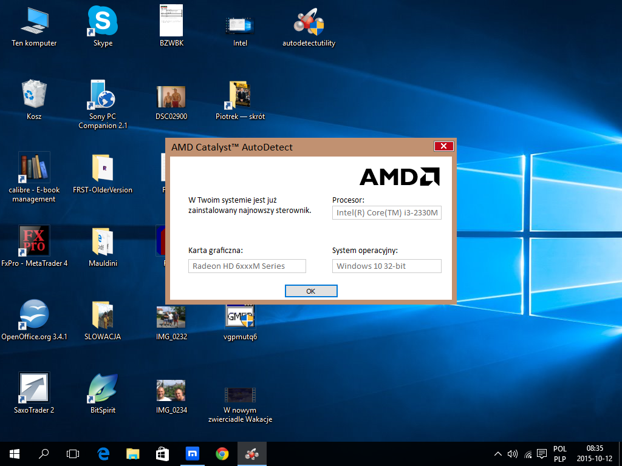Select the Intel desktop icon

coord(240,32)
